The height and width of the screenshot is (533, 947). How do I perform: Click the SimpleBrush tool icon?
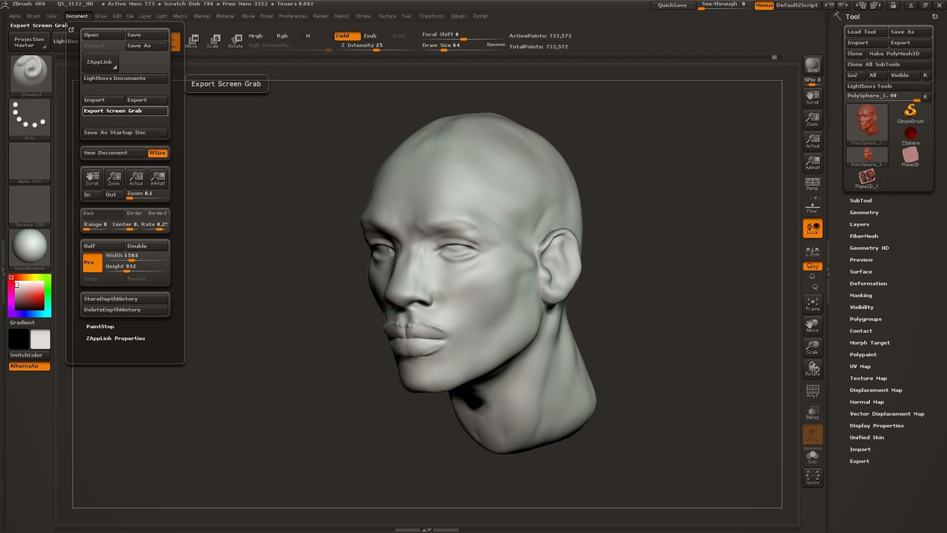coord(910,113)
